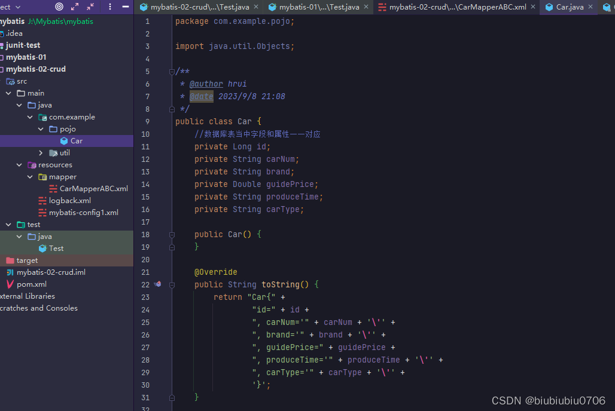This screenshot has width=615, height=411.
Task: Open mybatis-02-crud.iml file
Action: point(51,272)
